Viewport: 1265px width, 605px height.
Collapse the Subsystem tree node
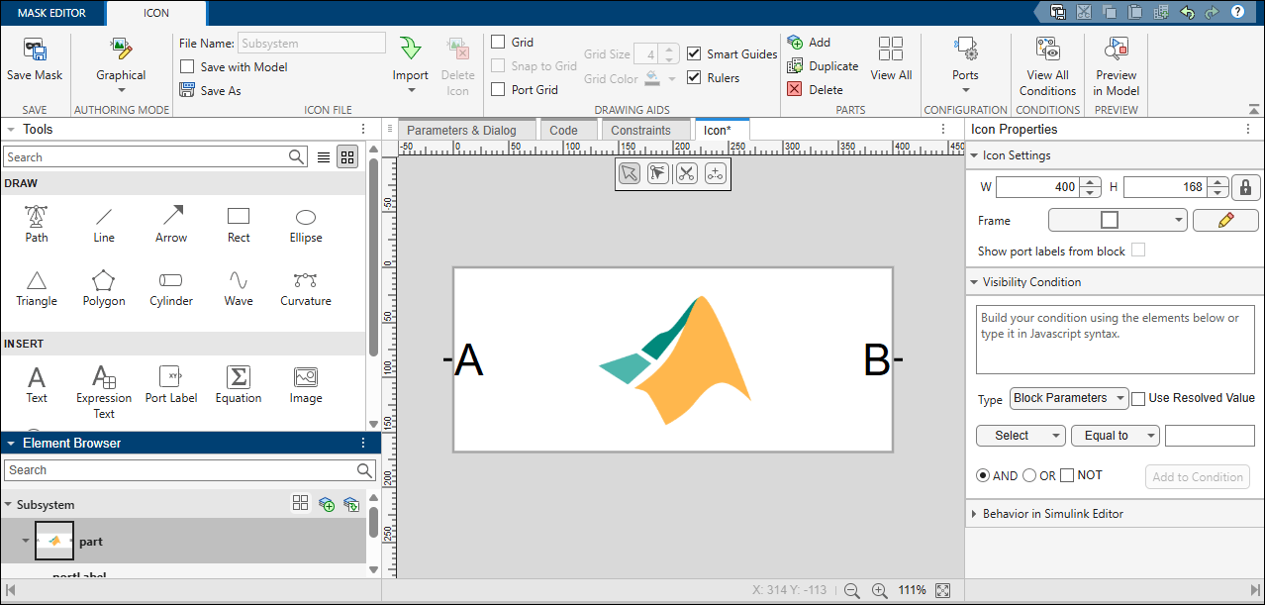click(8, 504)
